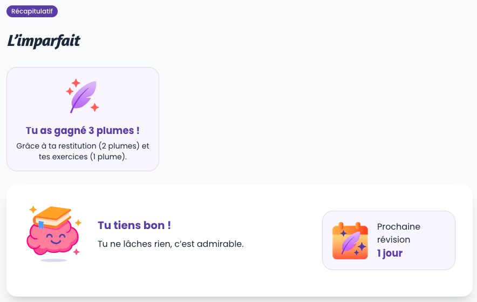Click the L'imparfait lesson title
The image size is (477, 302).
[44, 41]
